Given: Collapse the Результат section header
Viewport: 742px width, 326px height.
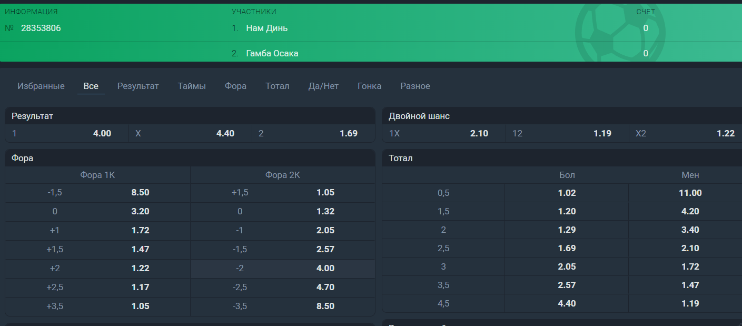Looking at the screenshot, I should tap(190, 116).
